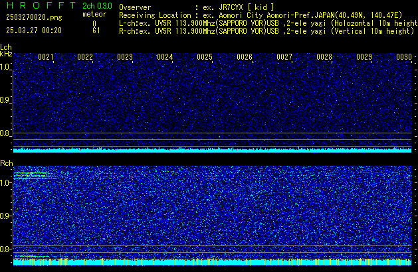Click the 0030 time marker
This screenshot has height=272, width=418.
point(404,57)
